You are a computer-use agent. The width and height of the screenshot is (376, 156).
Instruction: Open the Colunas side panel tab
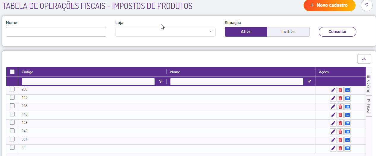(x=369, y=84)
